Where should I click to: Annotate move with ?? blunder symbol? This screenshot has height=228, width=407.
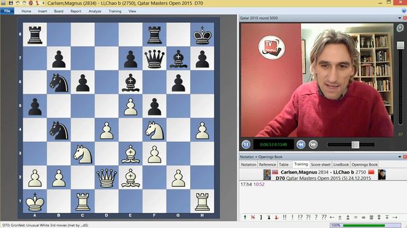click(324, 217)
